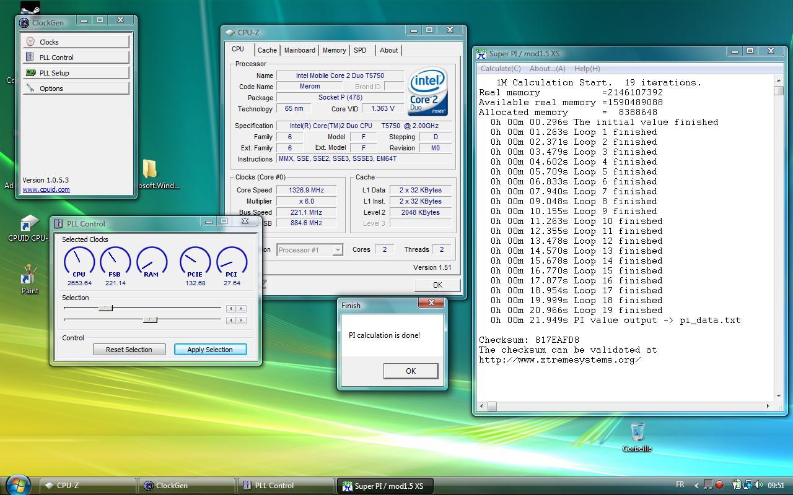Switch to the About tab in CPU-Z
The image size is (793, 495).
388,50
